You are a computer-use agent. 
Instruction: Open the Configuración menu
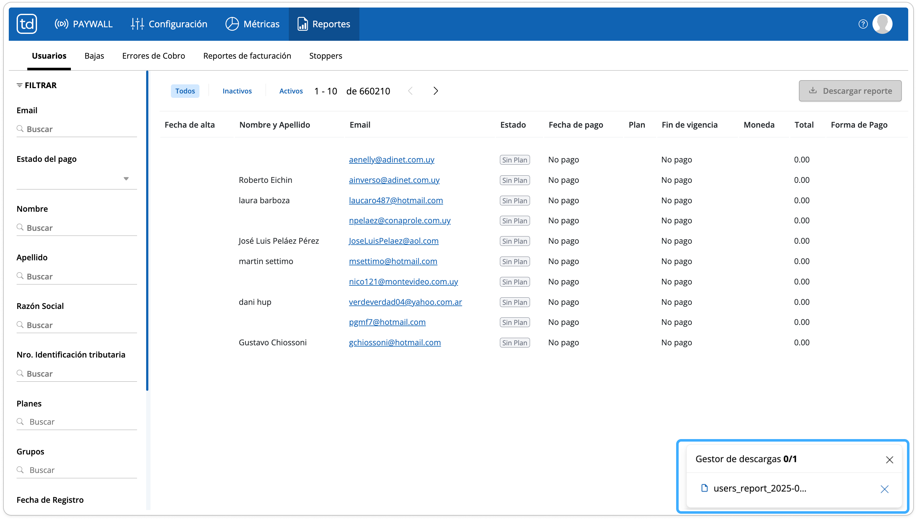pos(169,24)
